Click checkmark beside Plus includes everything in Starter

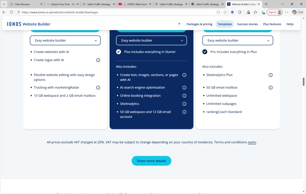tap(119, 52)
